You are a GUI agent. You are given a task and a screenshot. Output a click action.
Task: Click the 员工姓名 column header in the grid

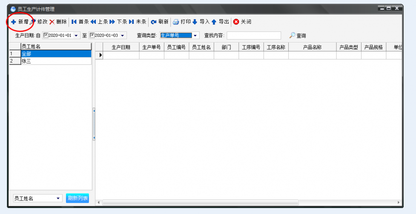point(201,47)
